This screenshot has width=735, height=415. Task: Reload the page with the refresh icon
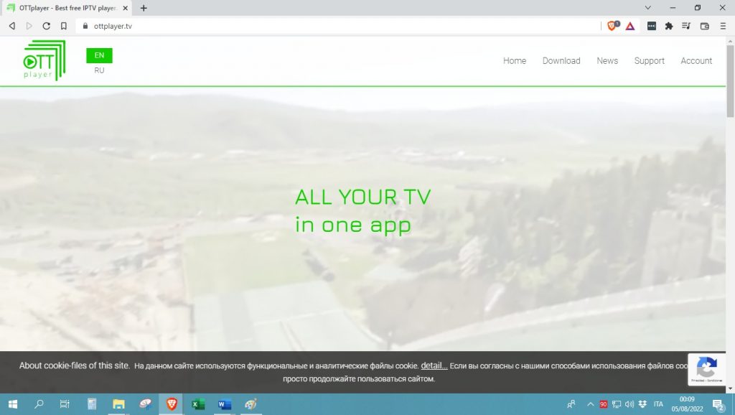coord(46,26)
